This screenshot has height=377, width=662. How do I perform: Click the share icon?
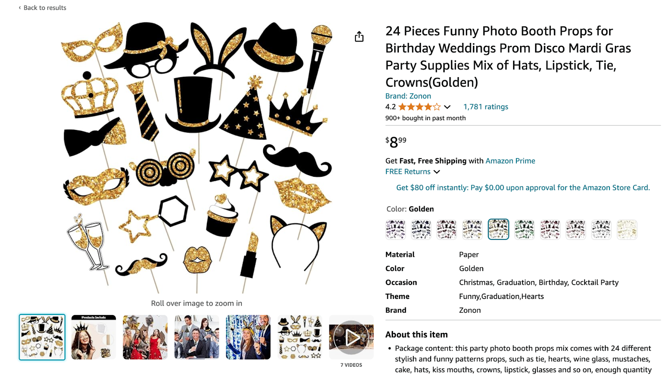358,36
